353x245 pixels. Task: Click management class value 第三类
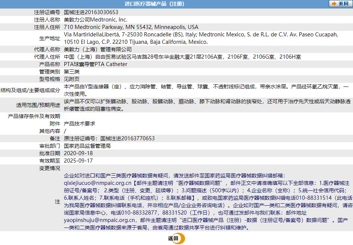pos(71,72)
